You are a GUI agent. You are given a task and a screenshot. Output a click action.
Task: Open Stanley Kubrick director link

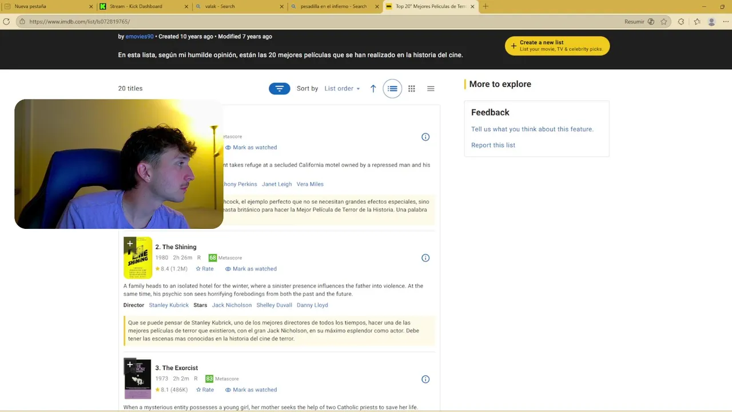pyautogui.click(x=169, y=306)
